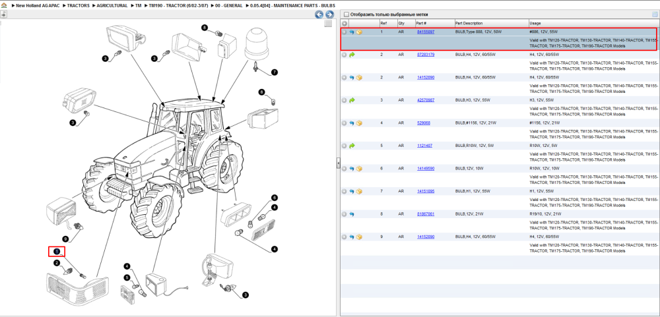This screenshot has width=660, height=317.
Task: Select callout 9 in the diagram
Action: (x=65, y=239)
